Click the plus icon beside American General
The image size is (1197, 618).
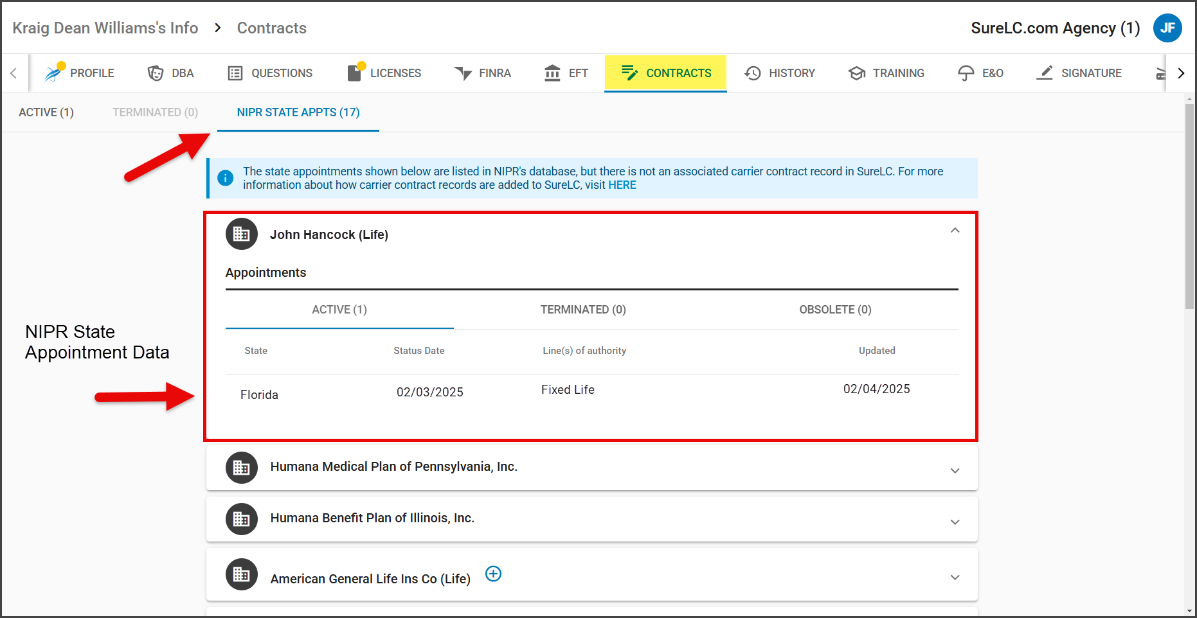(493, 574)
